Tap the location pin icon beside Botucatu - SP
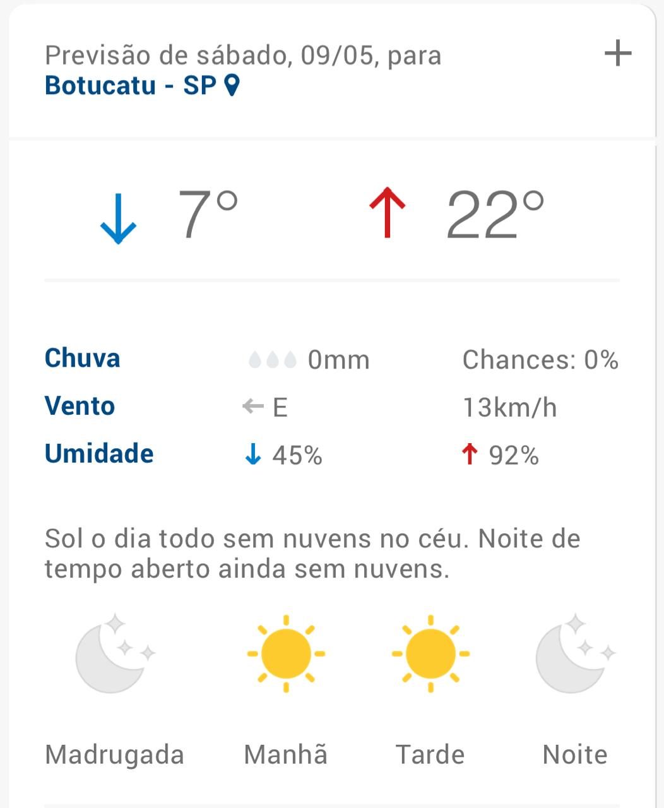This screenshot has width=664, height=808. click(x=232, y=85)
